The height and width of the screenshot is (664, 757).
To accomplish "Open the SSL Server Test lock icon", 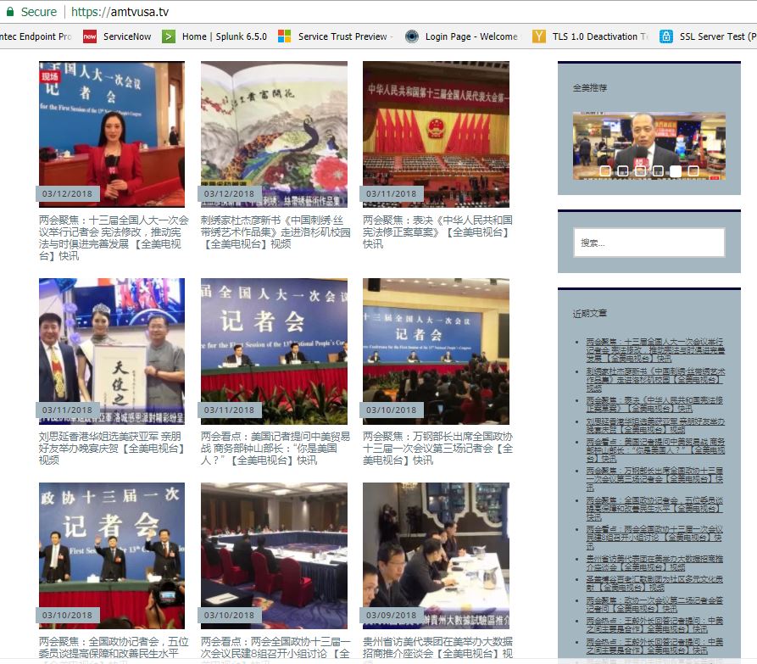I will (666, 36).
